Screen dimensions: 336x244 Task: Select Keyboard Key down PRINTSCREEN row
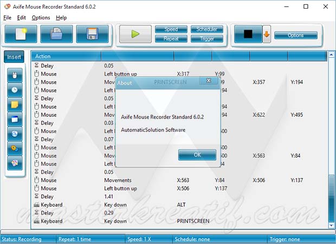coord(179,221)
